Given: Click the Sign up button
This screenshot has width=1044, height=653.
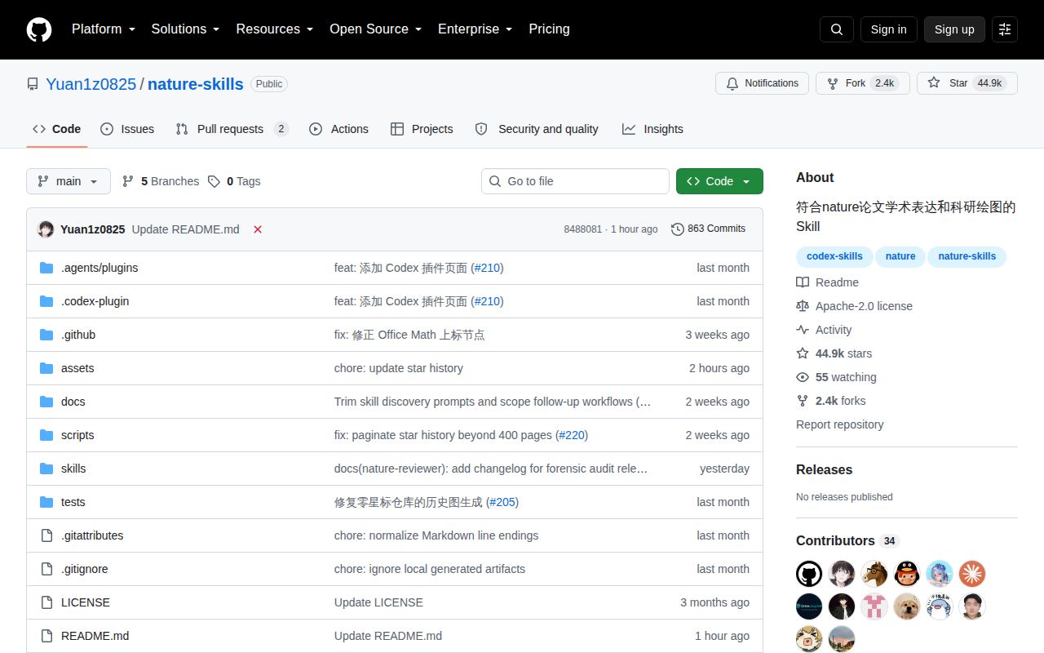Looking at the screenshot, I should click(954, 29).
